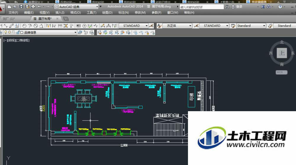
Task: Toggle the layer freeze sun icon
Action: click(9, 32)
